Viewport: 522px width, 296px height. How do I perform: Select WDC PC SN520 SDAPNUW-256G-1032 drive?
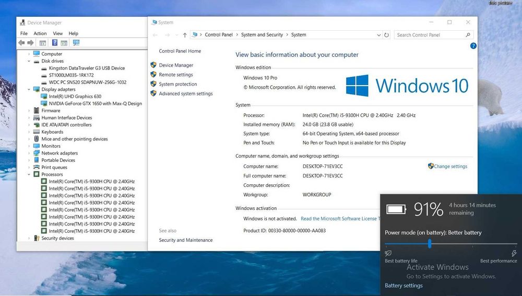pyautogui.click(x=88, y=82)
